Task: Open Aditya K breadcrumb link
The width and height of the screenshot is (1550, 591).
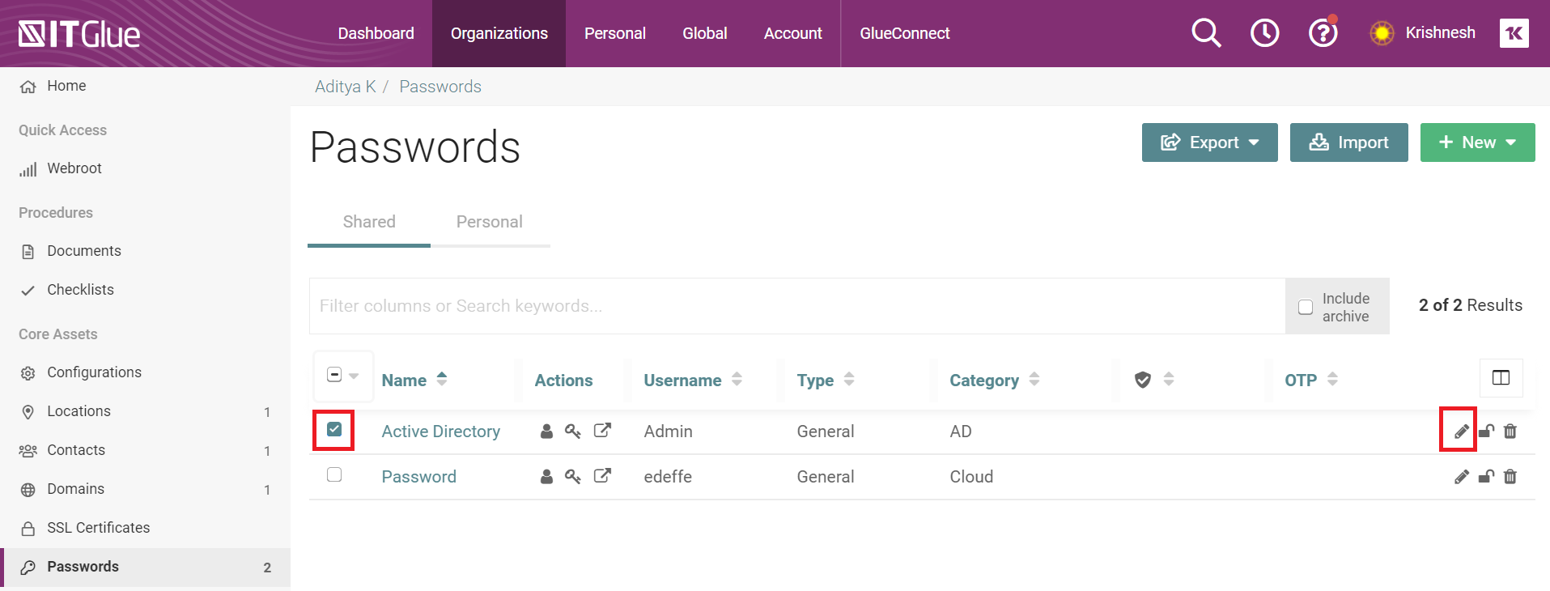Action: (x=345, y=87)
